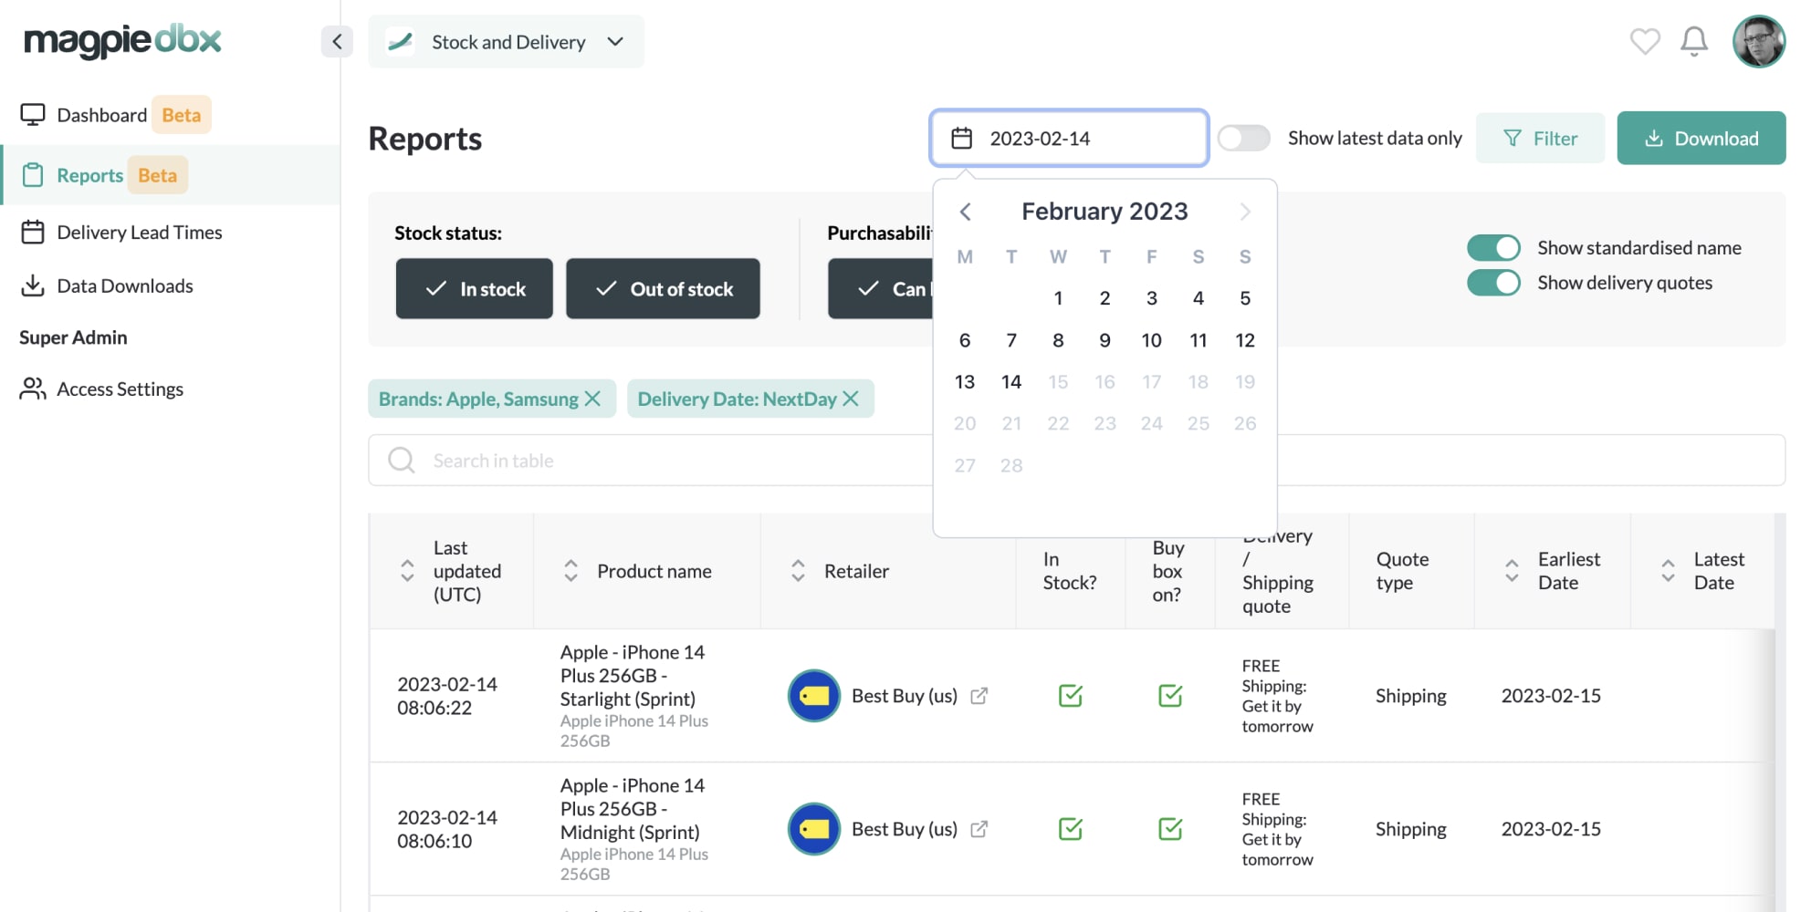The width and height of the screenshot is (1811, 912).
Task: Select February 7 in the calendar
Action: coord(1011,340)
